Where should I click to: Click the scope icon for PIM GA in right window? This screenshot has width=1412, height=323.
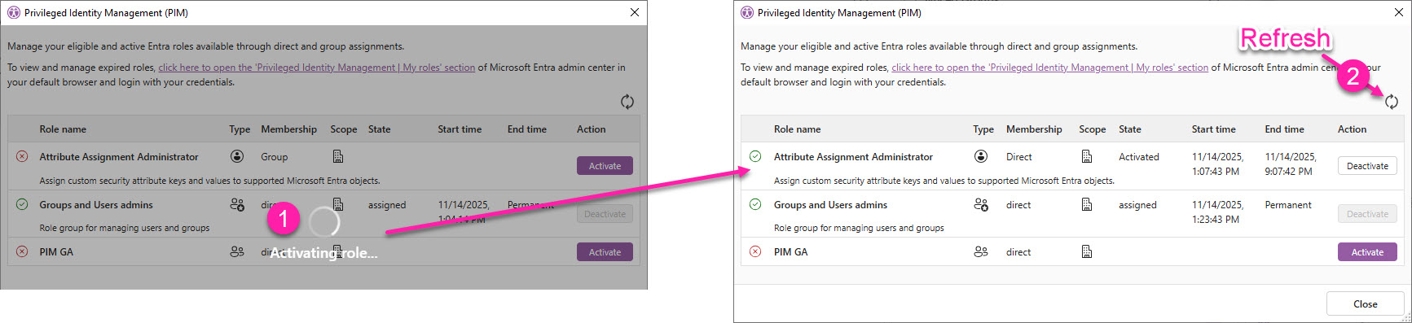pos(1087,251)
